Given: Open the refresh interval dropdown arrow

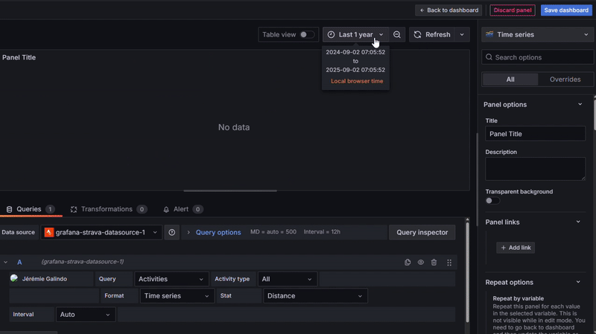Looking at the screenshot, I should tap(462, 34).
